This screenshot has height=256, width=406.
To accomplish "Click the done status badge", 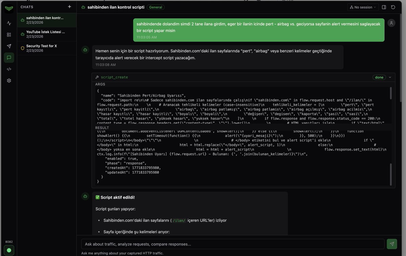I will (x=379, y=77).
